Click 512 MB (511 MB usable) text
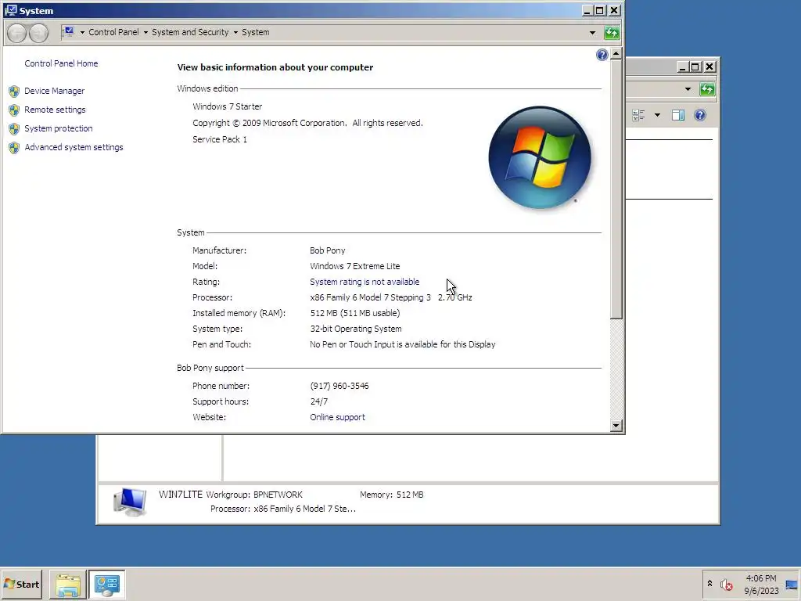801x601 pixels. tap(354, 313)
